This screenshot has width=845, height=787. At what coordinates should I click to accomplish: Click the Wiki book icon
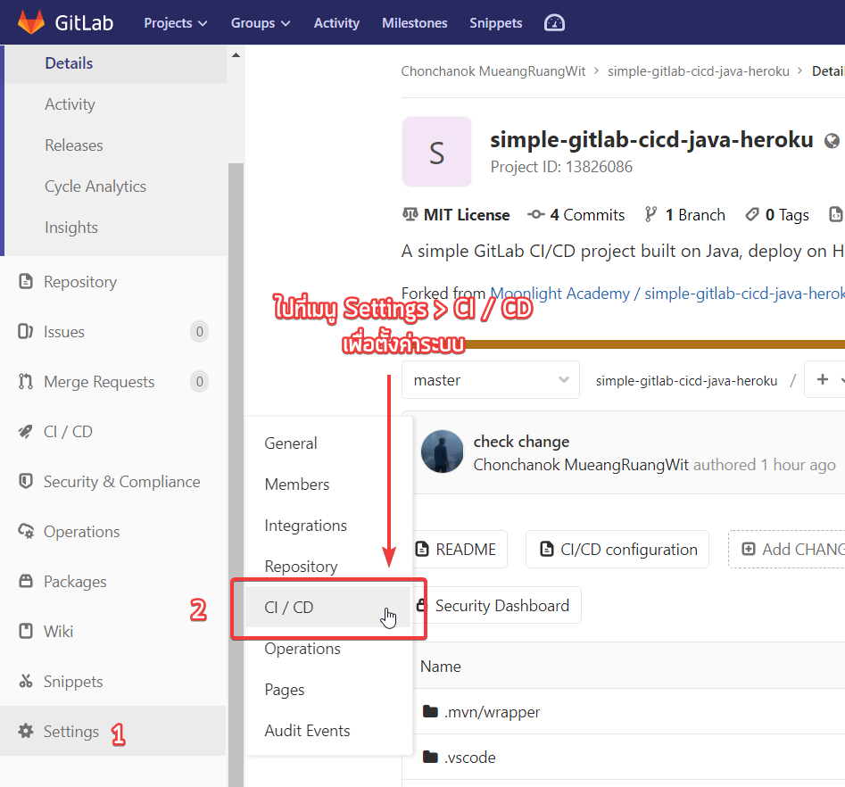[x=25, y=631]
